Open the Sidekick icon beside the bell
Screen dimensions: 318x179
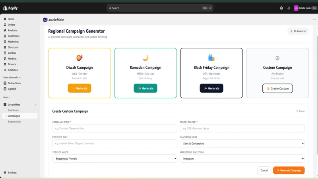pyautogui.click(x=281, y=8)
